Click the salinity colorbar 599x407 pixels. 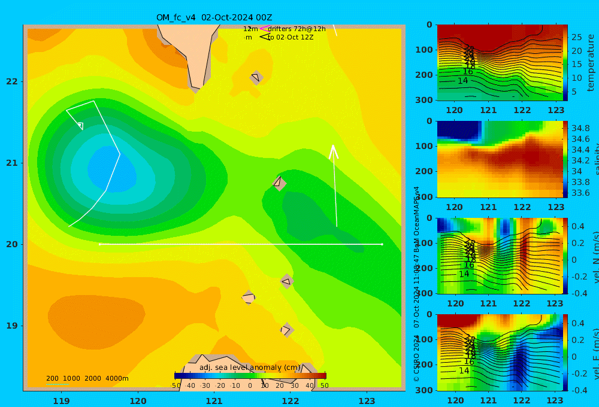pos(565,159)
